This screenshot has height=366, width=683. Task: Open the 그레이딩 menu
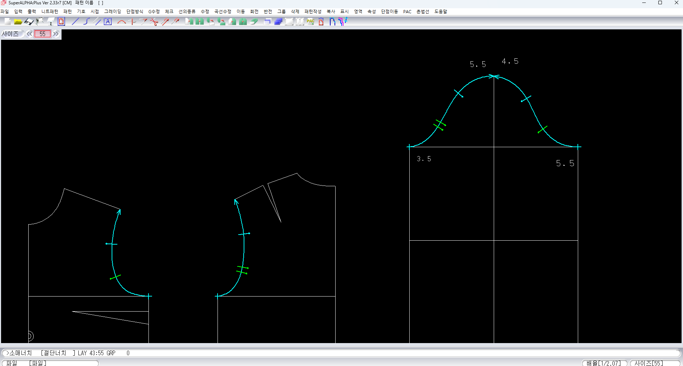coord(112,11)
